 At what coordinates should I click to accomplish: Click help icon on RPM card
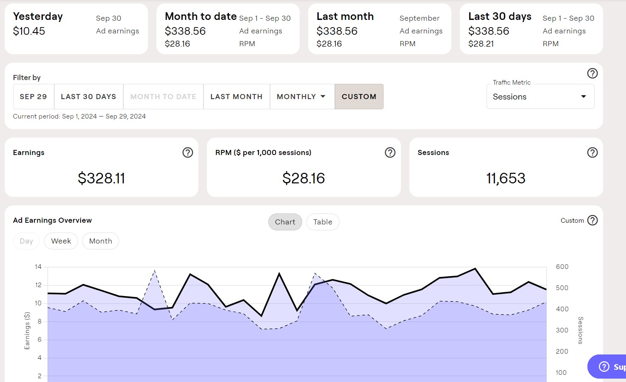pyautogui.click(x=390, y=152)
